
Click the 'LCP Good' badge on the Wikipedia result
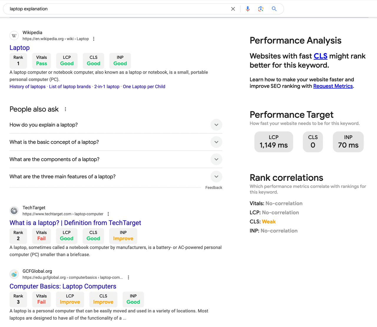[67, 61]
